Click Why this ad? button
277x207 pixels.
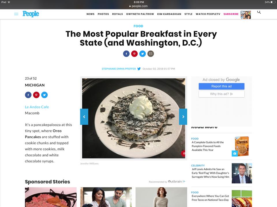point(222,94)
